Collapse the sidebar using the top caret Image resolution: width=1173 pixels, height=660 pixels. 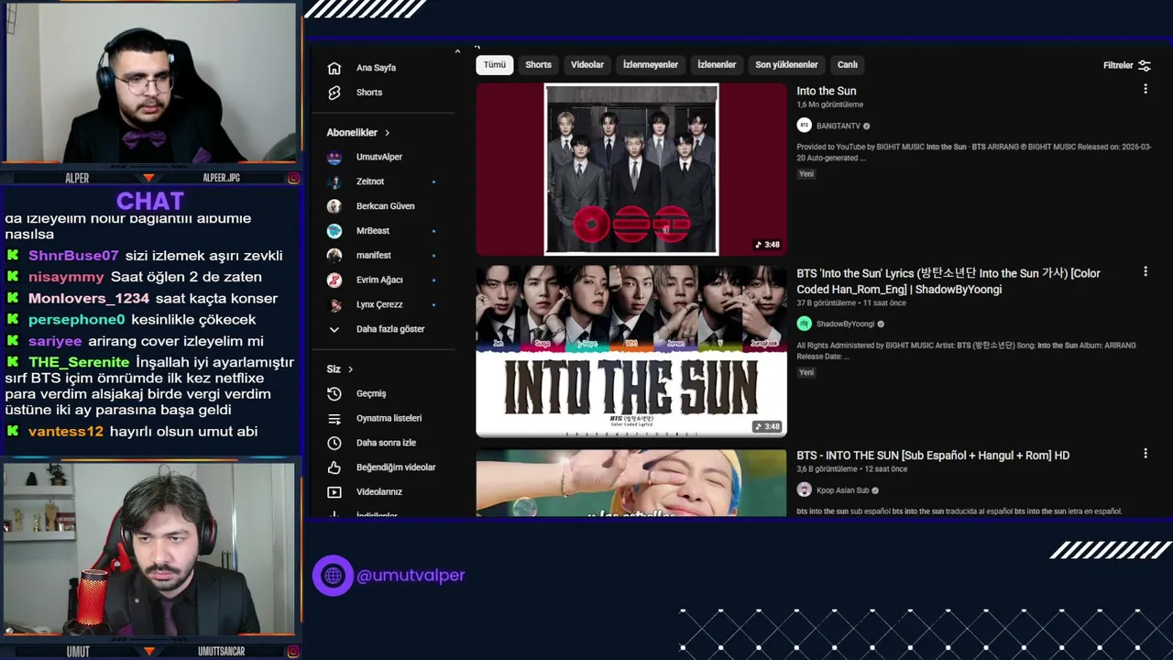(x=457, y=51)
